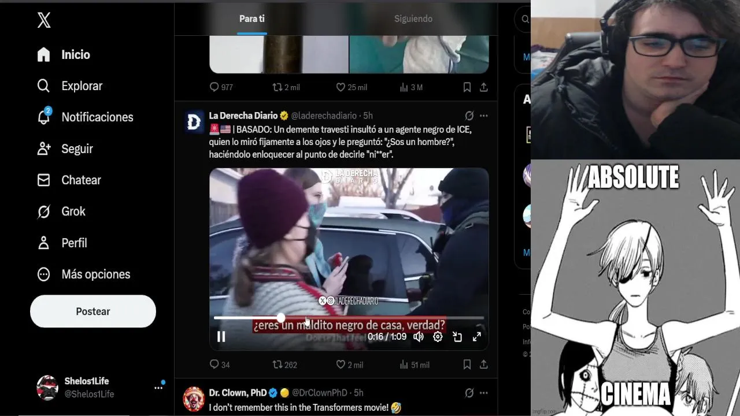The image size is (740, 416).
Task: Share the top post with 3 M views
Action: point(484,87)
